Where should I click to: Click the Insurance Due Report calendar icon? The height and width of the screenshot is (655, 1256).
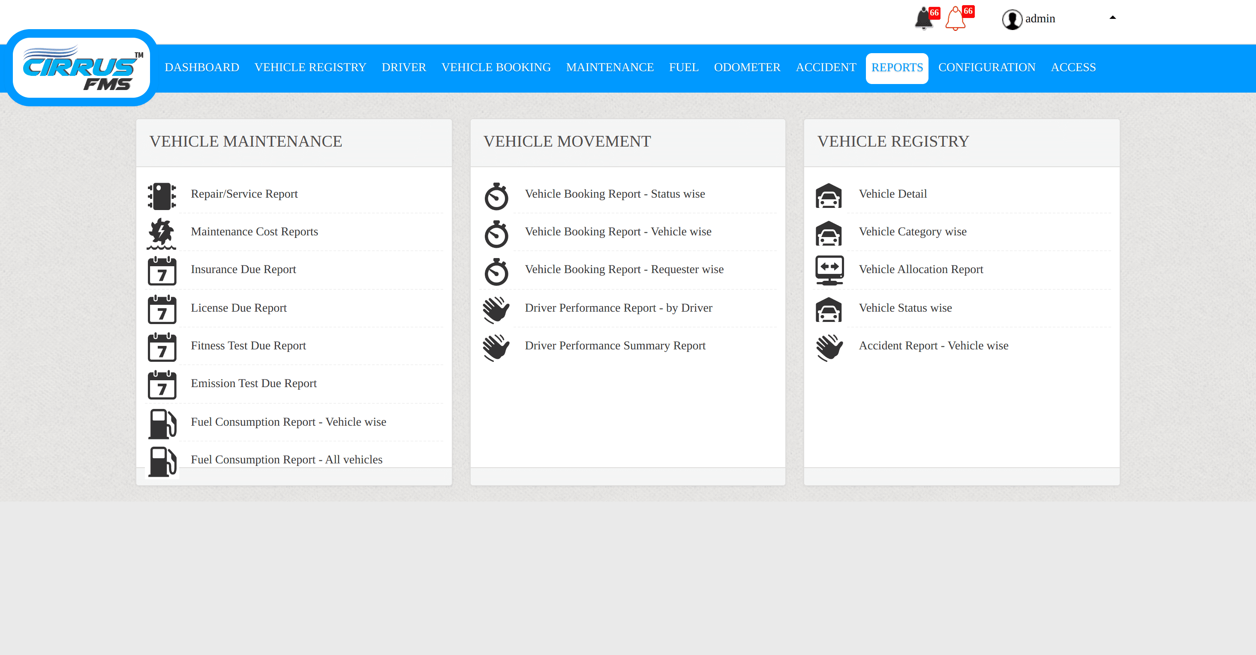pos(162,271)
